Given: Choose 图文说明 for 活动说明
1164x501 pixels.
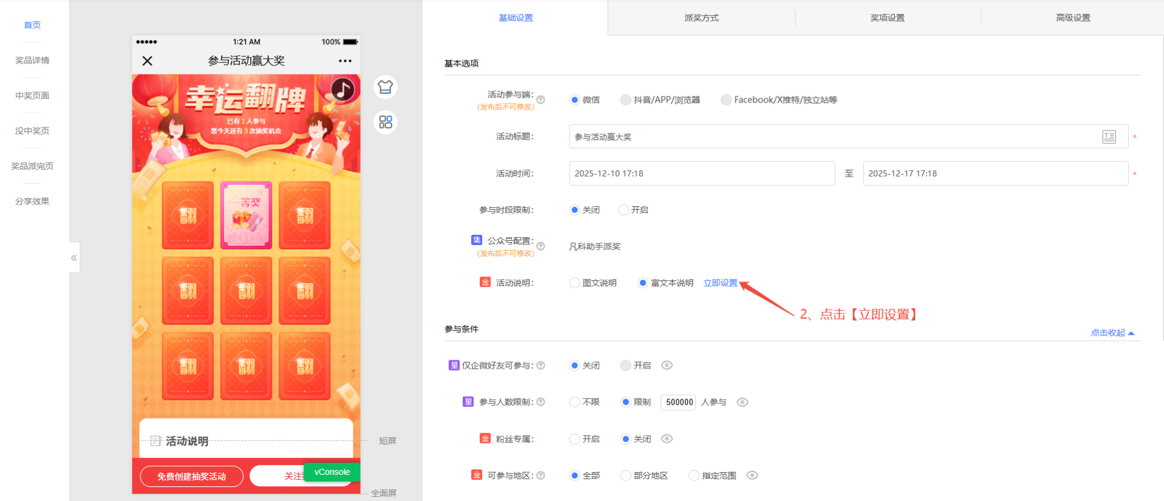Looking at the screenshot, I should tap(574, 283).
